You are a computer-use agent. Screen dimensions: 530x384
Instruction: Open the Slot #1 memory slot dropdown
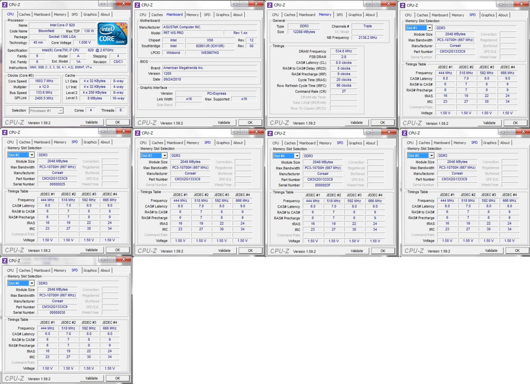(429, 28)
